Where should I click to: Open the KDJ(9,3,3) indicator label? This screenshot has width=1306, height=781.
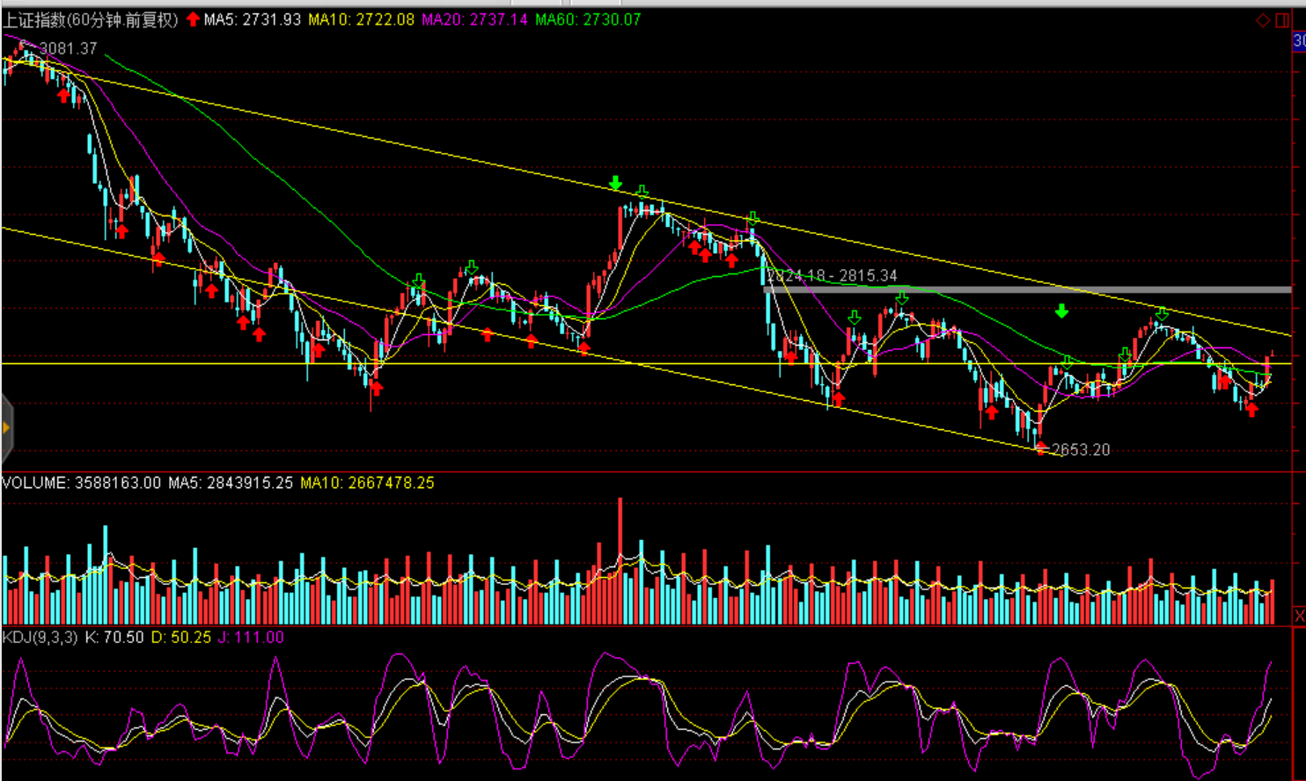(x=40, y=637)
